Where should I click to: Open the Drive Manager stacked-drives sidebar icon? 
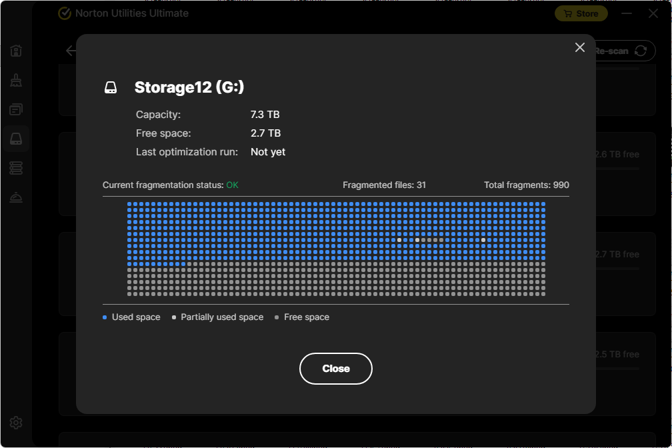click(16, 167)
